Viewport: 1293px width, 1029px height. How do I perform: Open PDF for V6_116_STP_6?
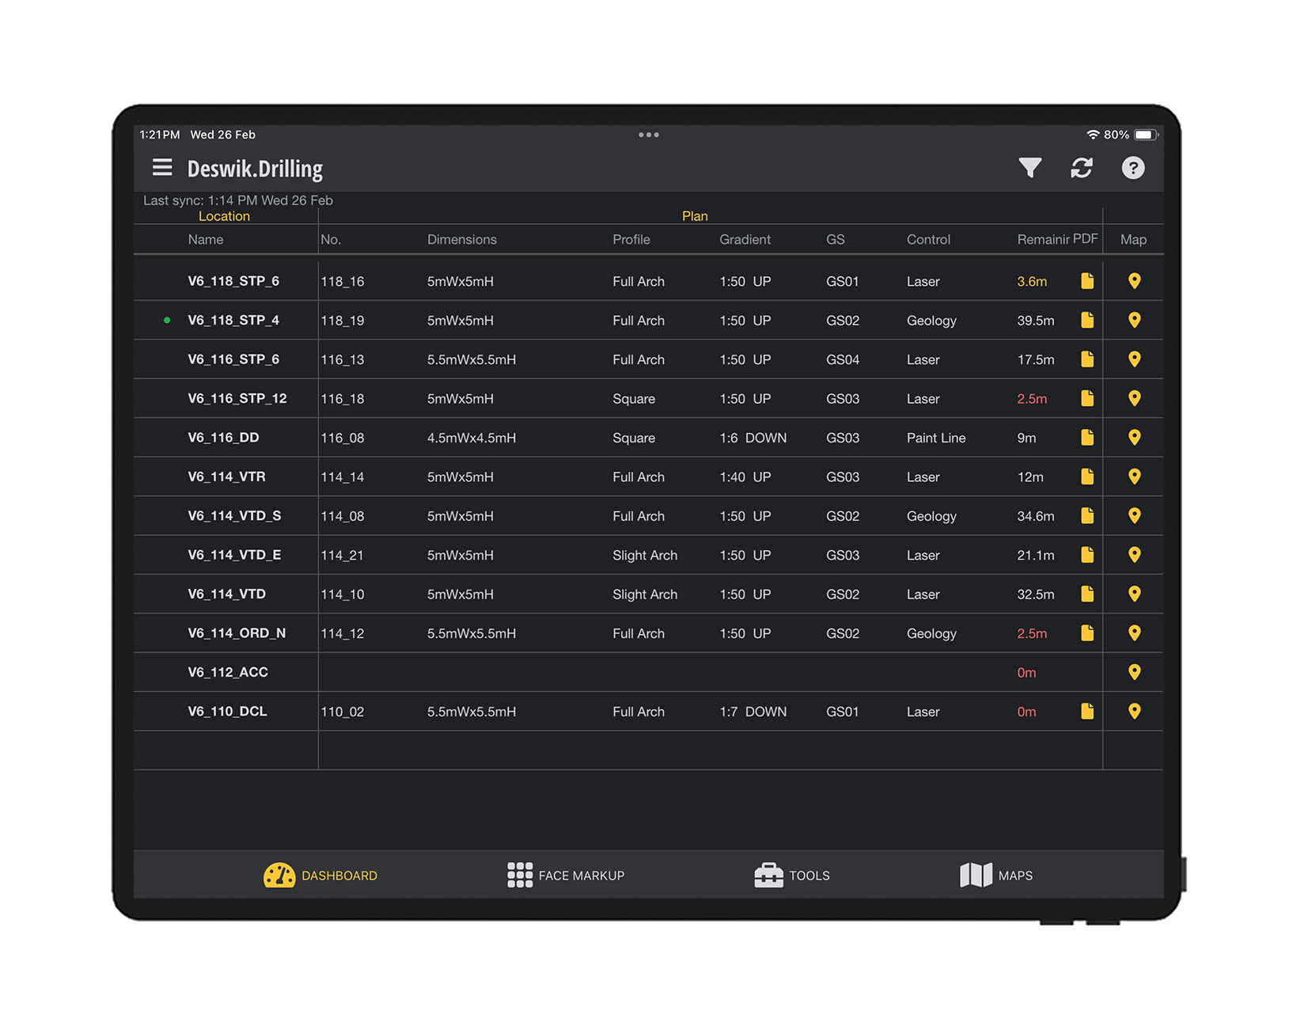1087,359
